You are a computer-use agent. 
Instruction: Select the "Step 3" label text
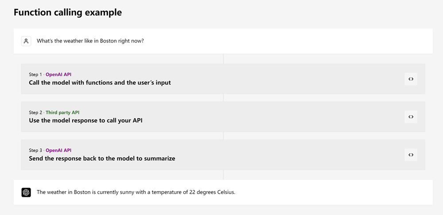pyautogui.click(x=35, y=150)
